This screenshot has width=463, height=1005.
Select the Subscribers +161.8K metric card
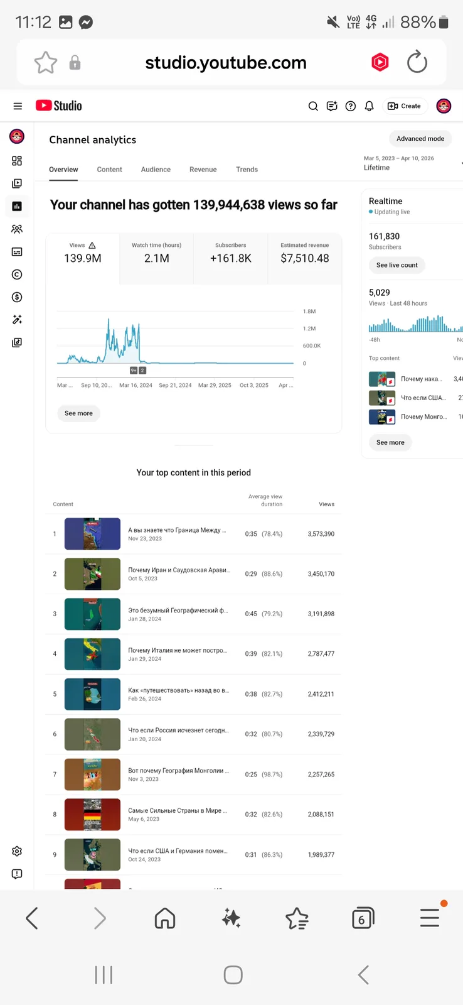(x=230, y=259)
